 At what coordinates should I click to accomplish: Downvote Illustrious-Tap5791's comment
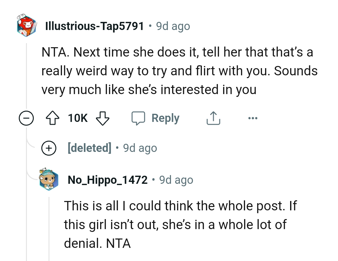[x=103, y=118]
